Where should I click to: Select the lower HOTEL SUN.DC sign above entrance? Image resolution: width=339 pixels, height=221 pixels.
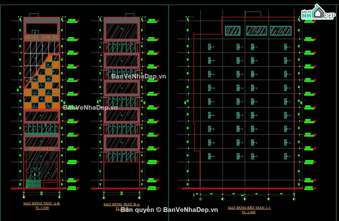click(42, 149)
